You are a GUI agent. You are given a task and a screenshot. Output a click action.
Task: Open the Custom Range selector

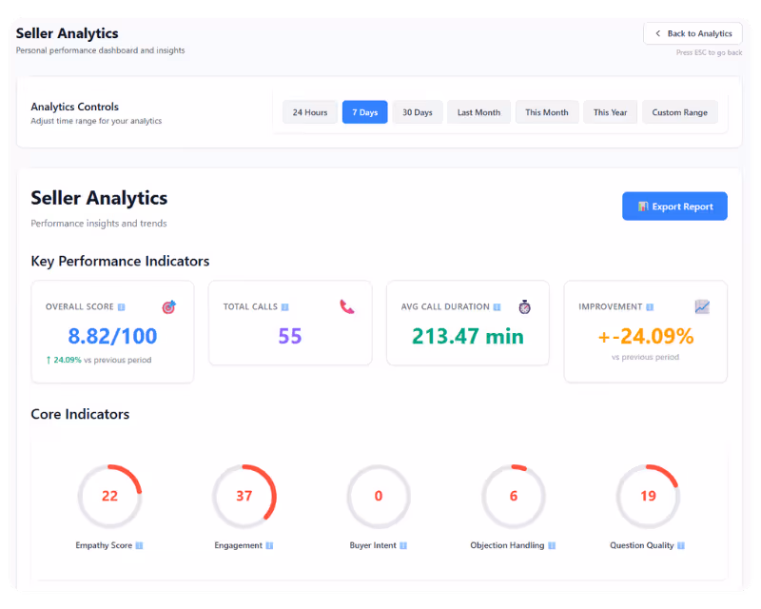pos(679,111)
